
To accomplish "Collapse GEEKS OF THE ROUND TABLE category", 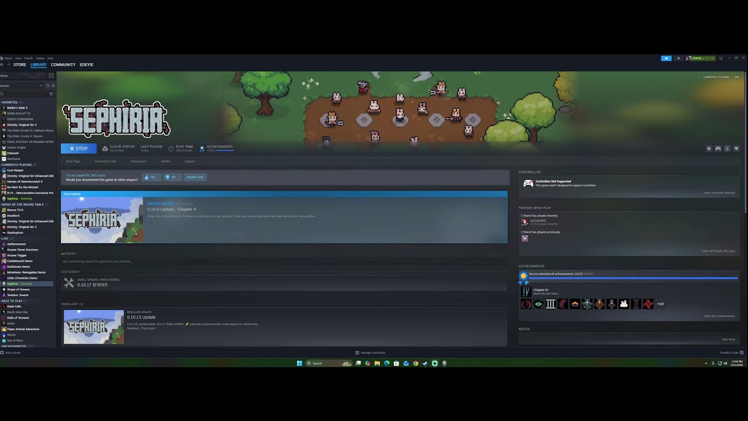I will pos(23,205).
